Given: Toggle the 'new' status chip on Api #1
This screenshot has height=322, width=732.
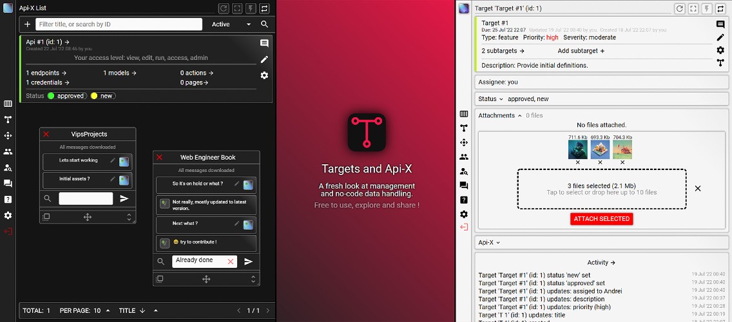Looking at the screenshot, I should [x=102, y=96].
